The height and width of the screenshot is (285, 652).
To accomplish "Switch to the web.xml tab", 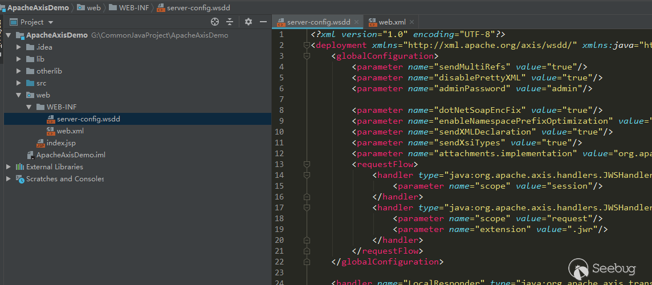I will 392,22.
